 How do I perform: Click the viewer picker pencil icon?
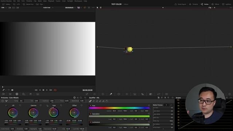point(4,90)
